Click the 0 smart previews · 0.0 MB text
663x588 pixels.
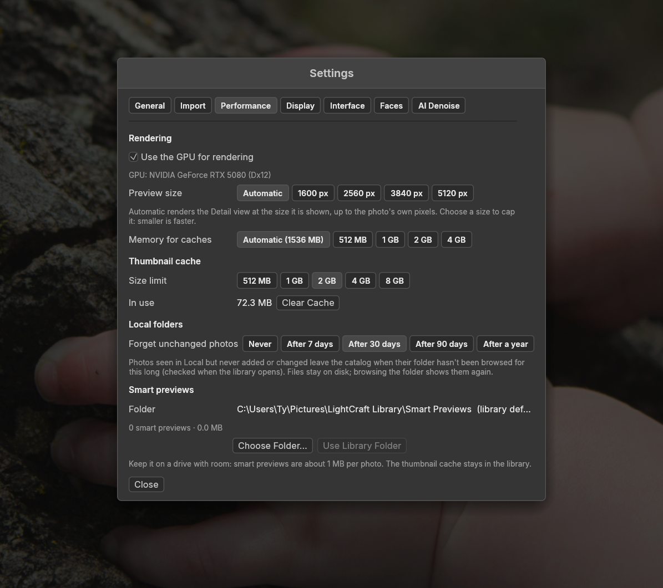[x=175, y=428]
